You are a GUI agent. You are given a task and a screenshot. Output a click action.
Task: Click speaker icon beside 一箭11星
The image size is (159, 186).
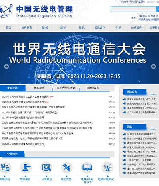(x=125, y=164)
